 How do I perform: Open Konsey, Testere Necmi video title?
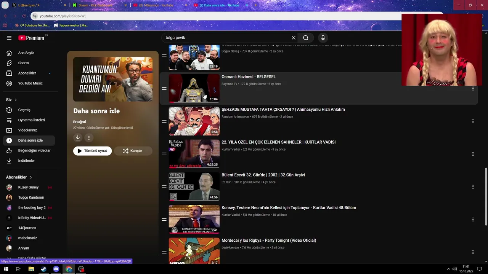[x=289, y=208]
